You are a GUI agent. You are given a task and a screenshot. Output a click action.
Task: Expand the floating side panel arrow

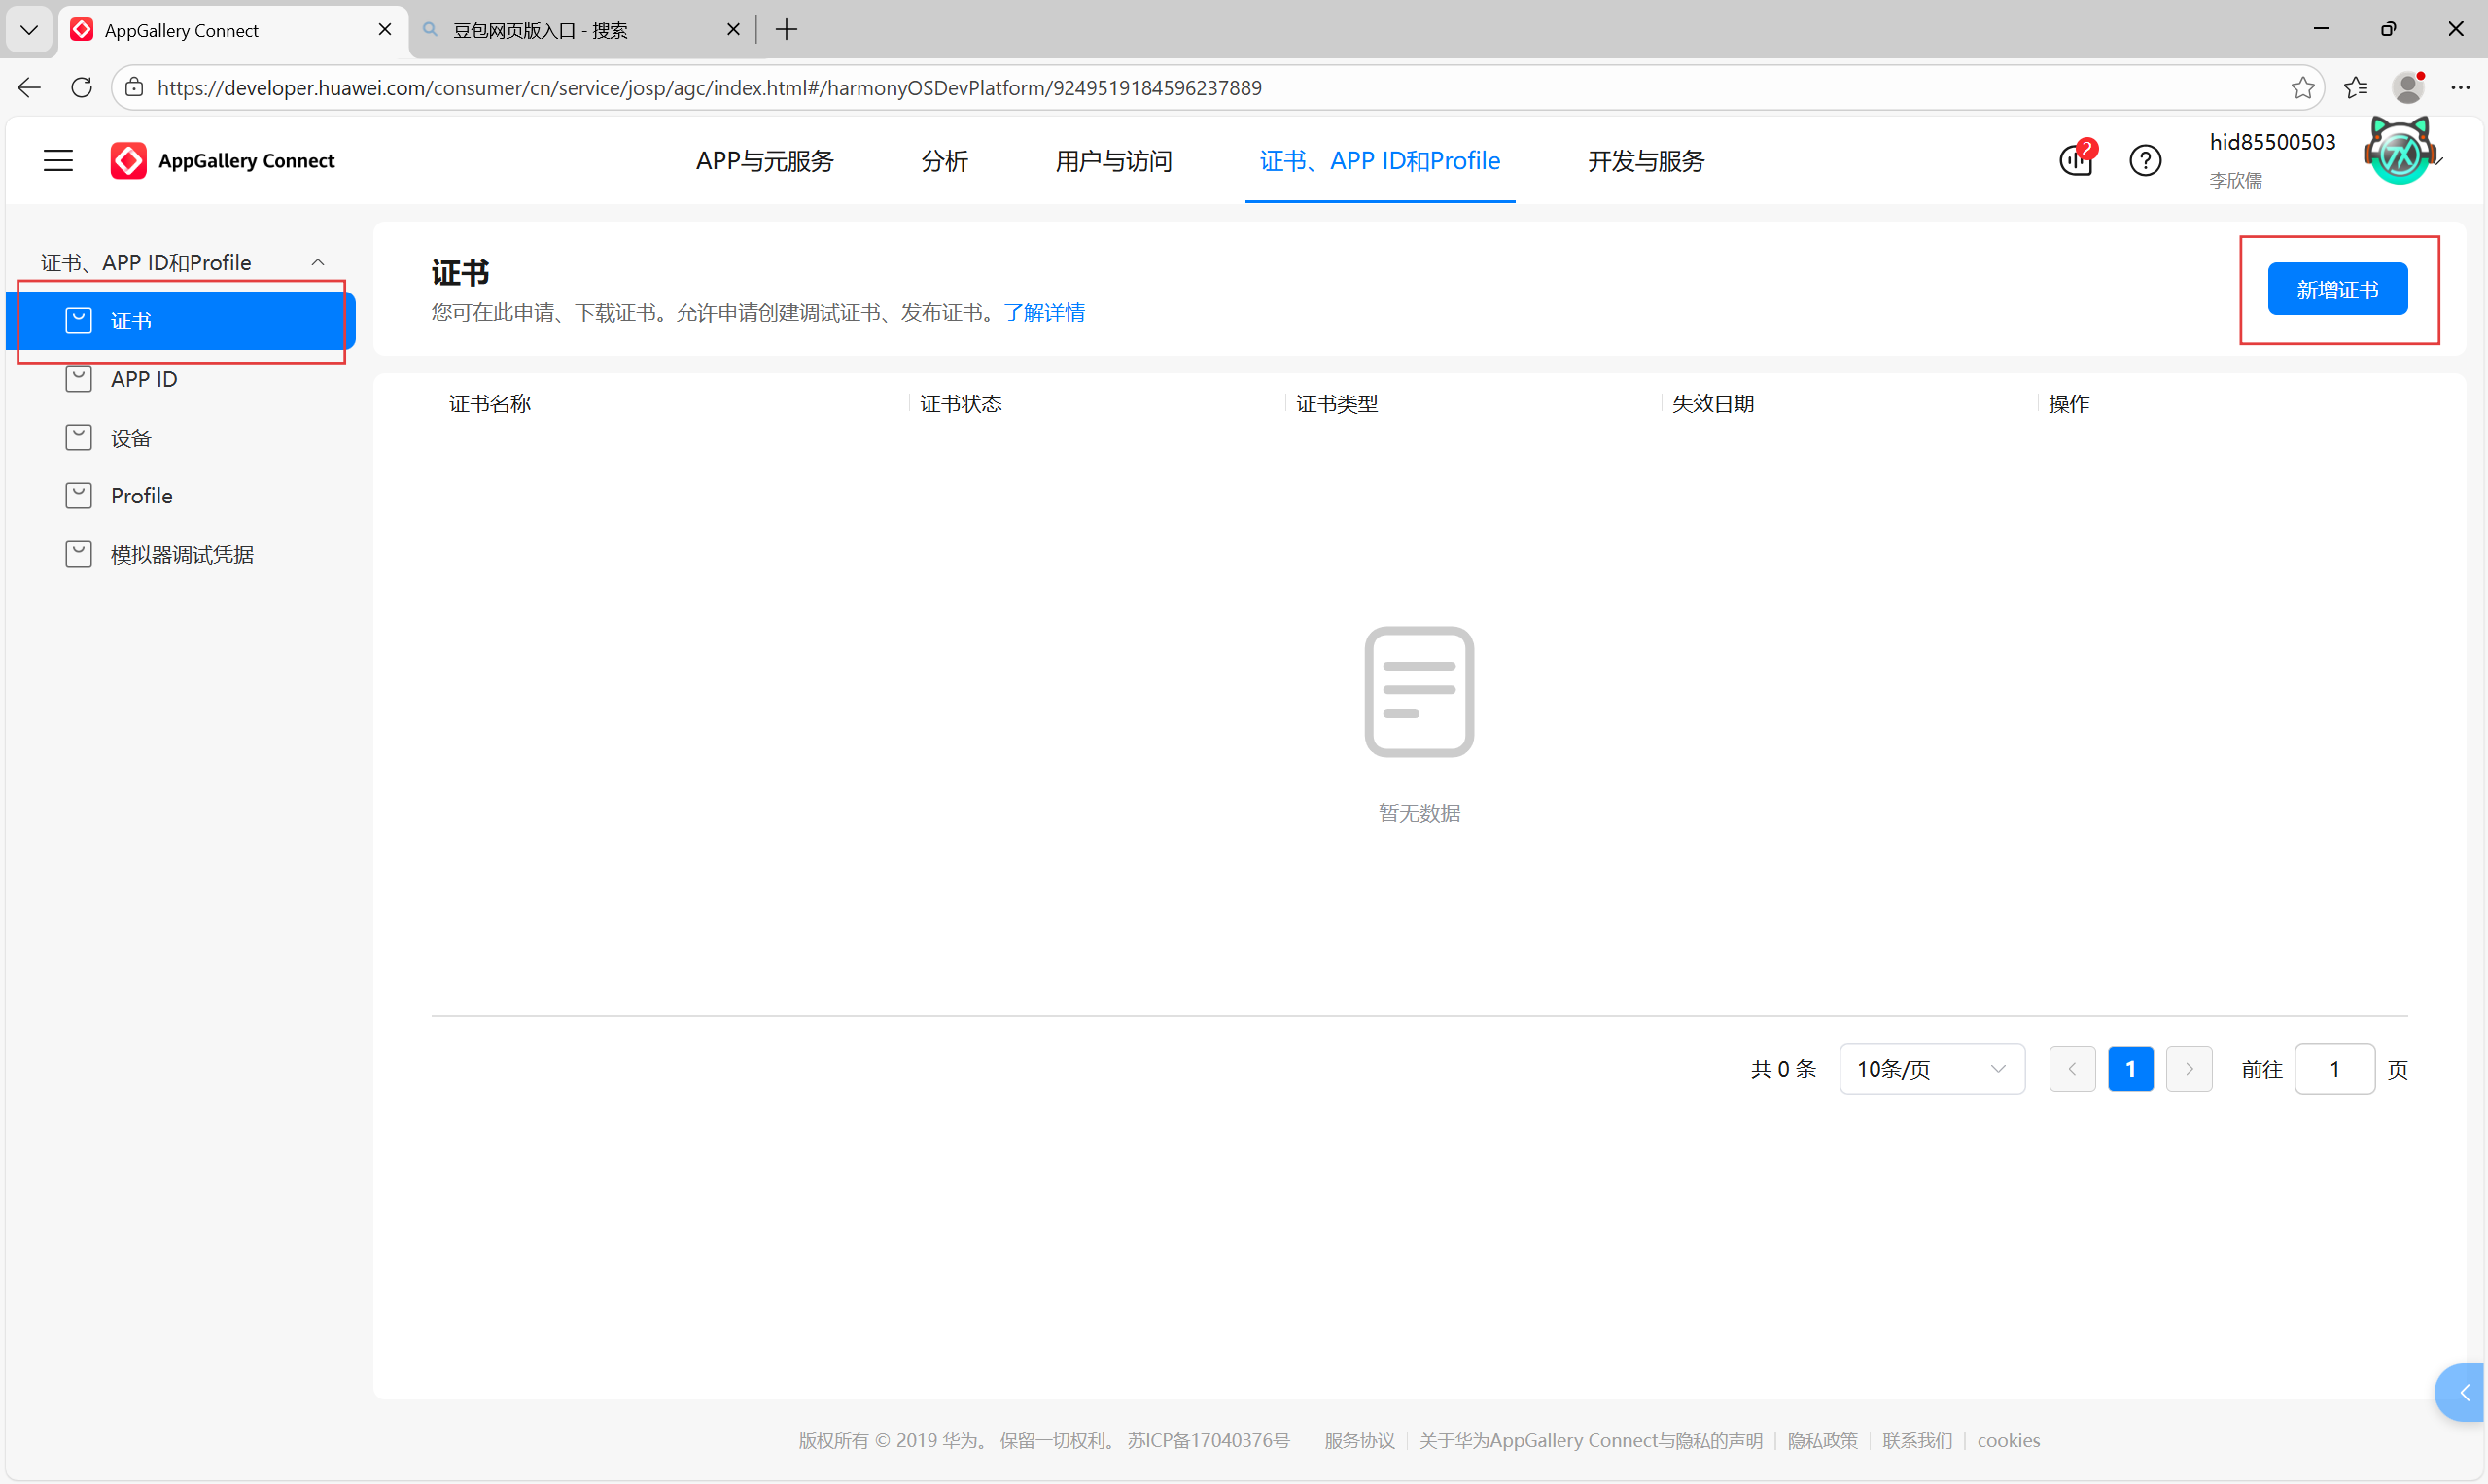[x=2463, y=1392]
